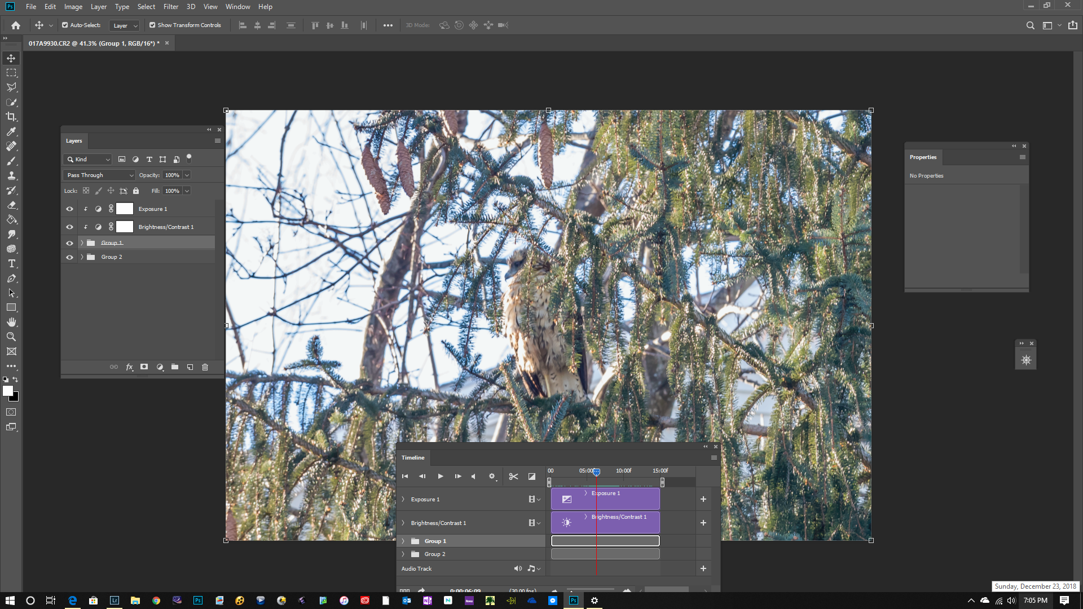
Task: Expand Group 1 in Layers panel
Action: coord(82,243)
